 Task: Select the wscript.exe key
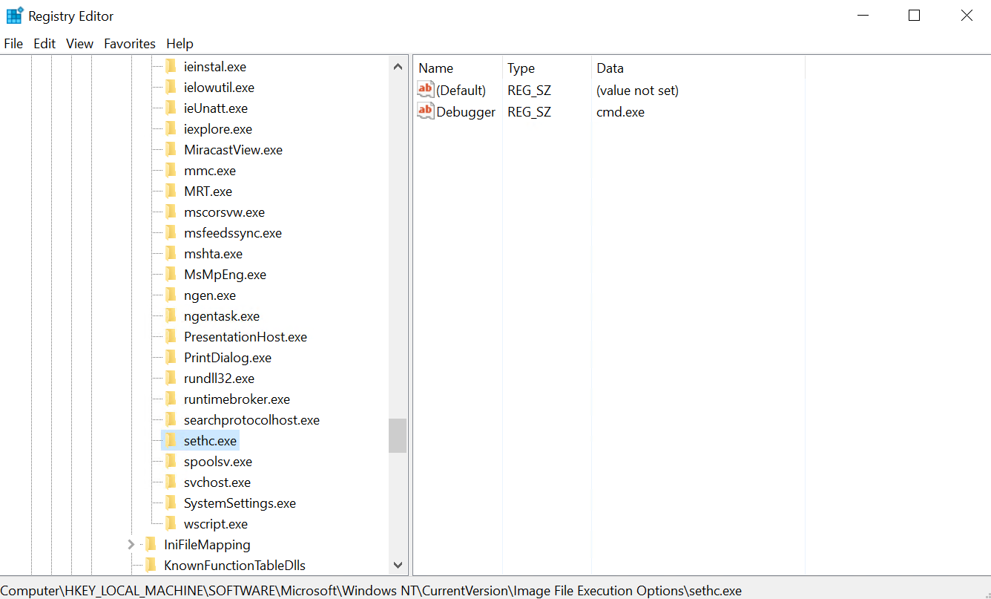[x=216, y=524]
